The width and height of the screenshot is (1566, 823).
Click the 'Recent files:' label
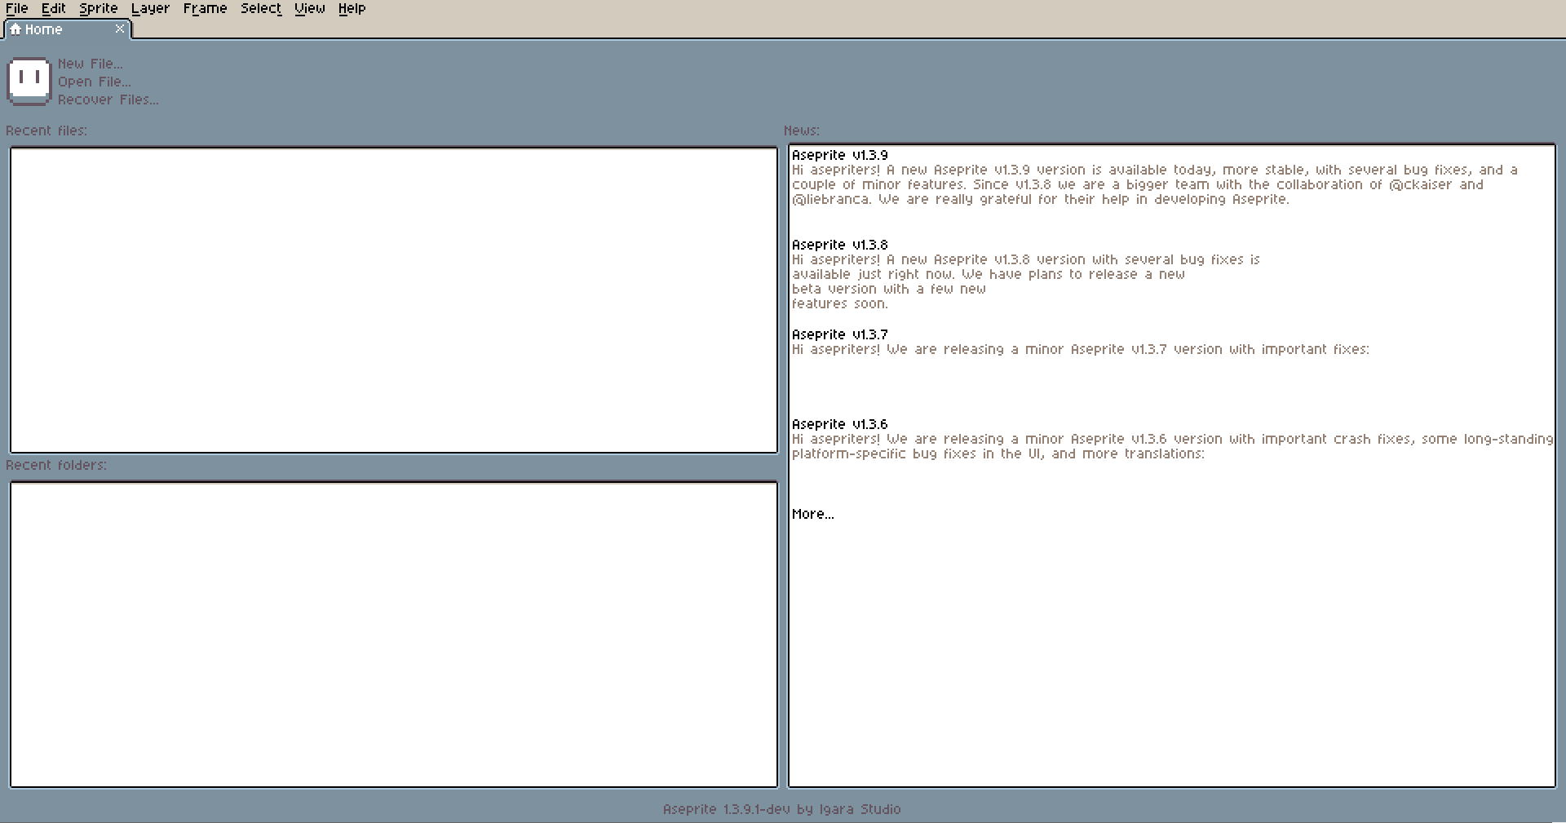click(46, 131)
